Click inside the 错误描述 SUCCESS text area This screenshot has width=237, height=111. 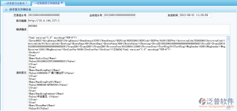pyautogui.click(x=129, y=29)
